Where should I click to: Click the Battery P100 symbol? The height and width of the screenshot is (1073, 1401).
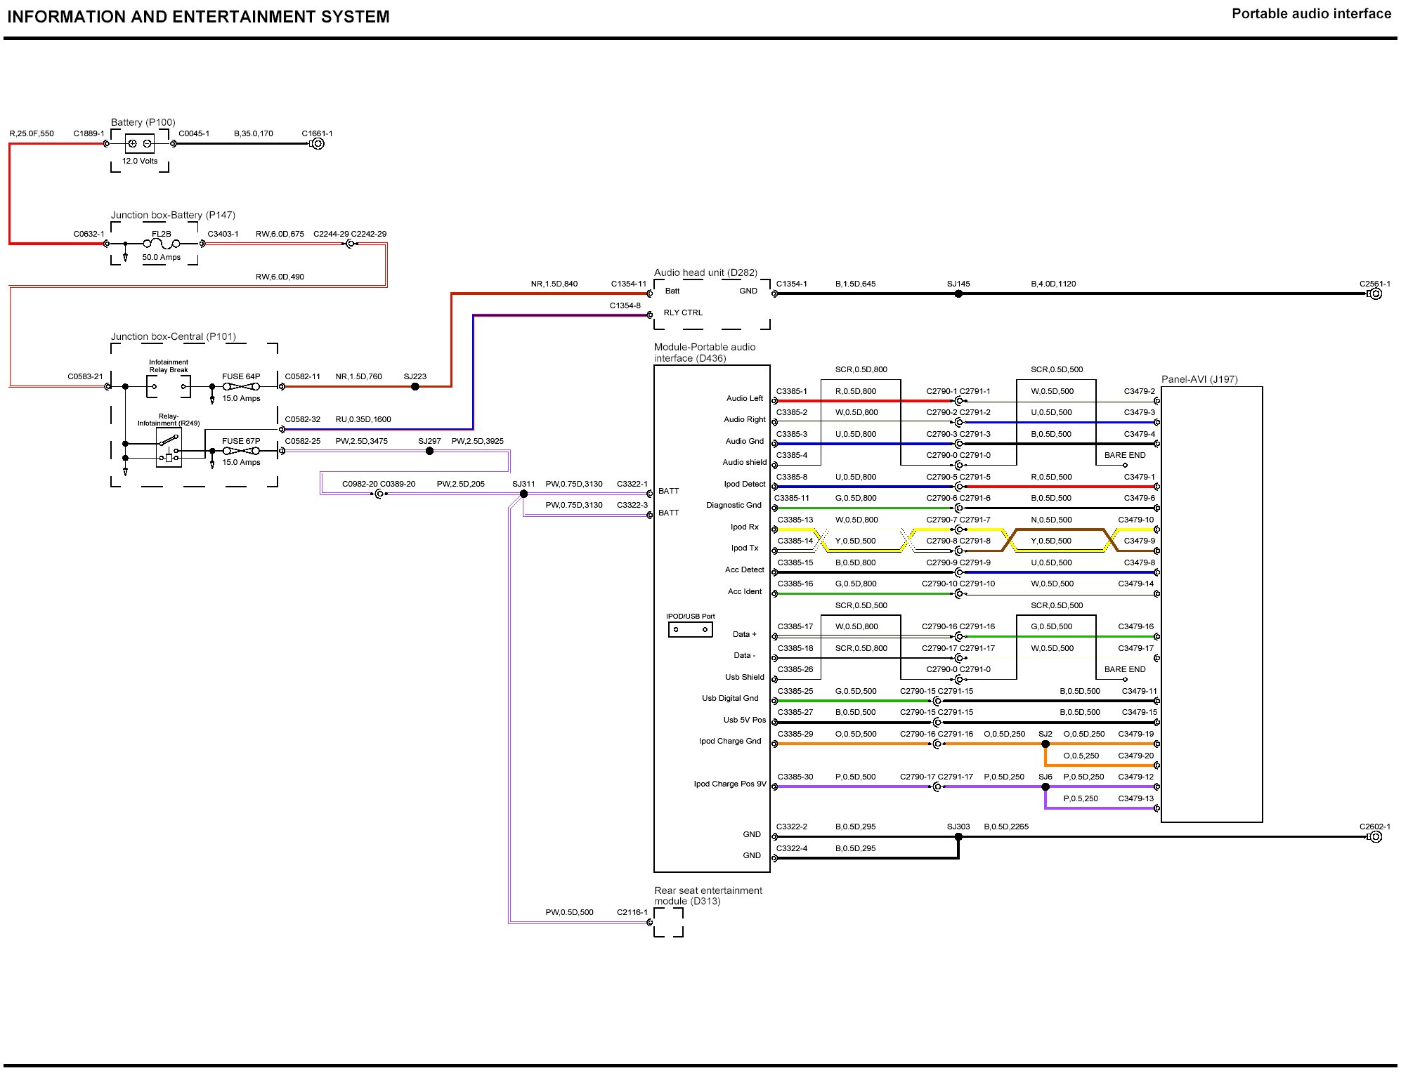(139, 144)
